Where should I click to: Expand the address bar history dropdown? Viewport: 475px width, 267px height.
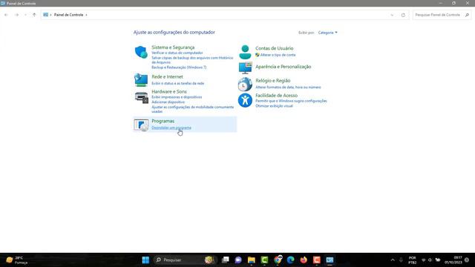(392, 15)
